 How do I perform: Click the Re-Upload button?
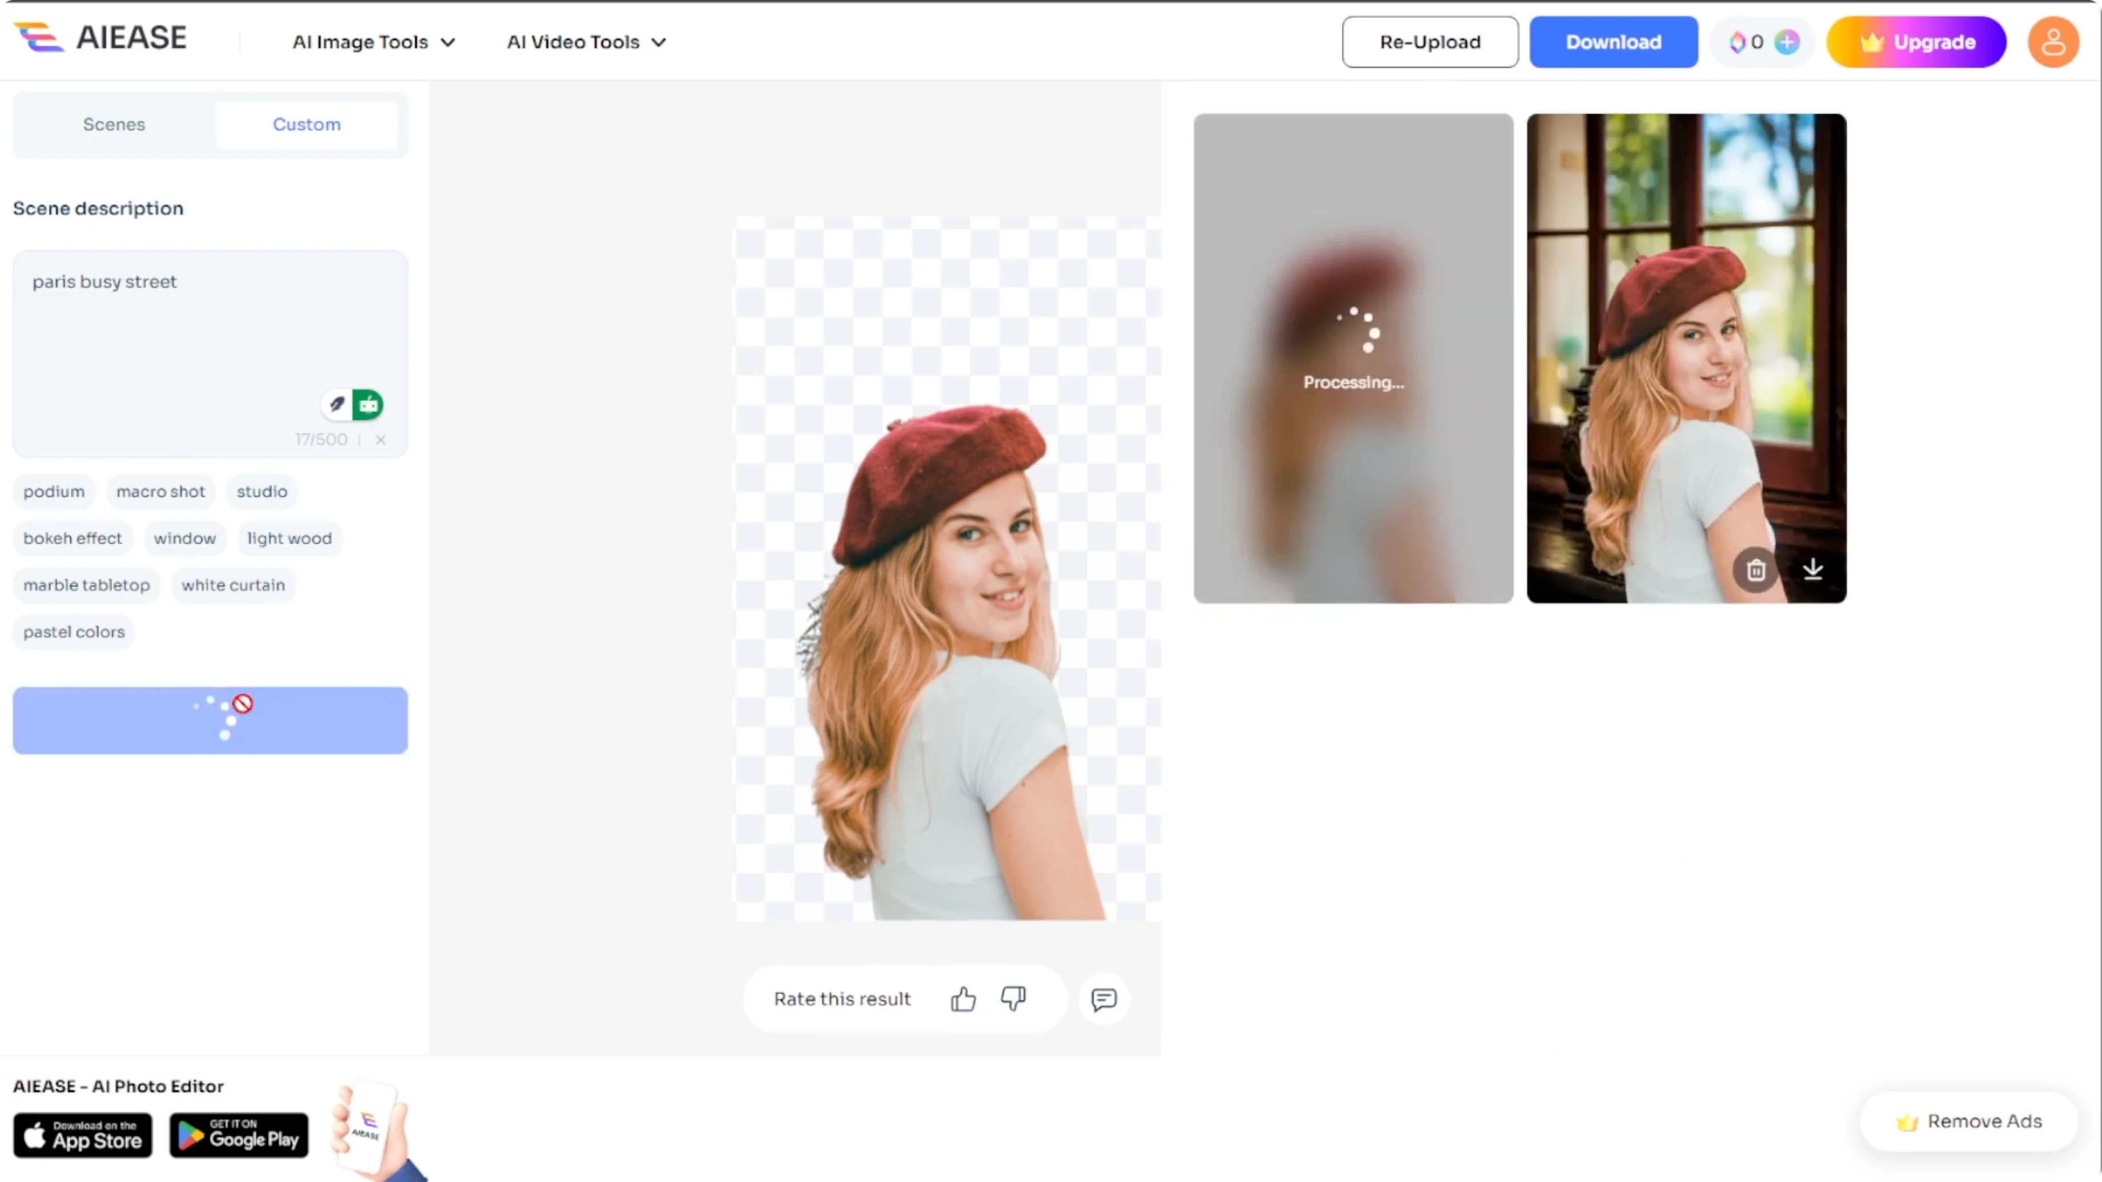[1430, 42]
